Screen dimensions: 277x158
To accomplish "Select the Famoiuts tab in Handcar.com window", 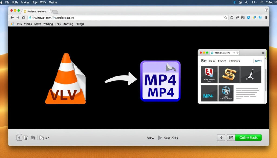I will point(235,61).
